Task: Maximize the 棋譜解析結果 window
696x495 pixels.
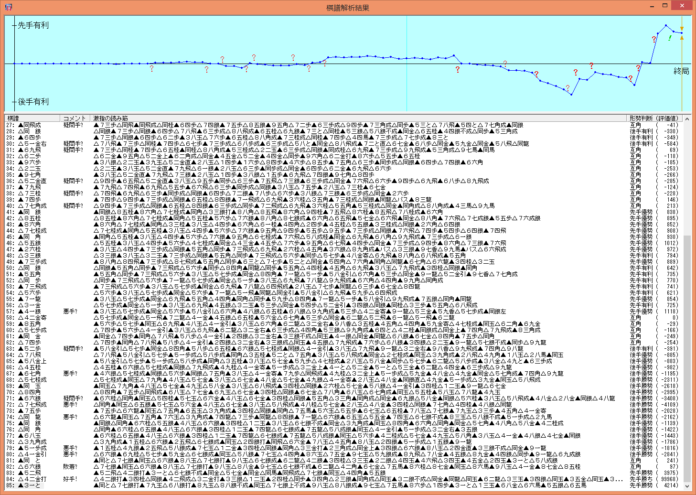Action: tap(664, 6)
